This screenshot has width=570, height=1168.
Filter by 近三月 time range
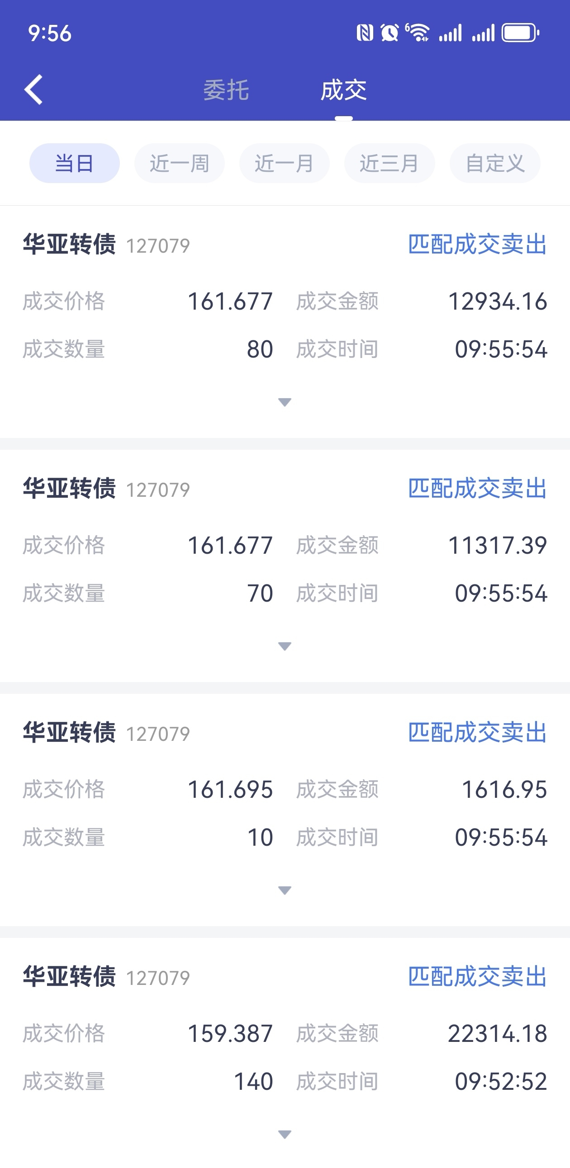[389, 163]
